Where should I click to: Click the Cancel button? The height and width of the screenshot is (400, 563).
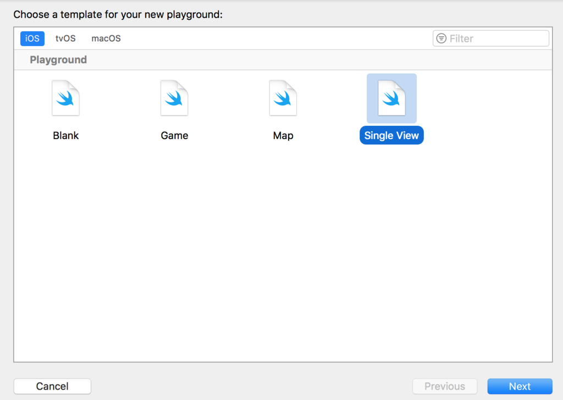(x=52, y=386)
